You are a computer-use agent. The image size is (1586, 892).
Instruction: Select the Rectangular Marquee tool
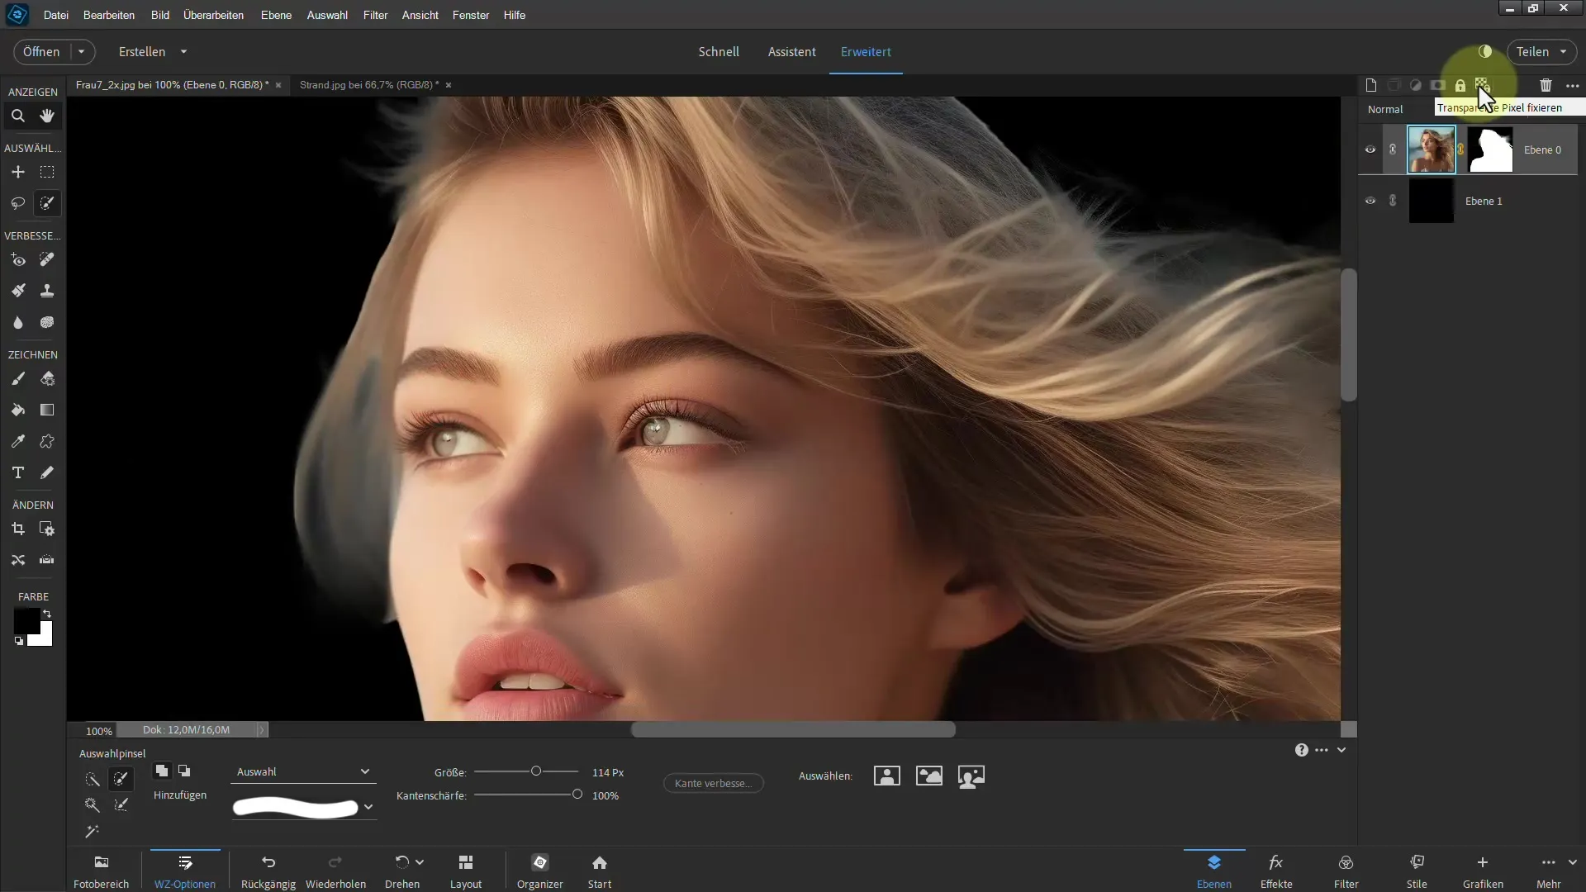click(x=47, y=173)
